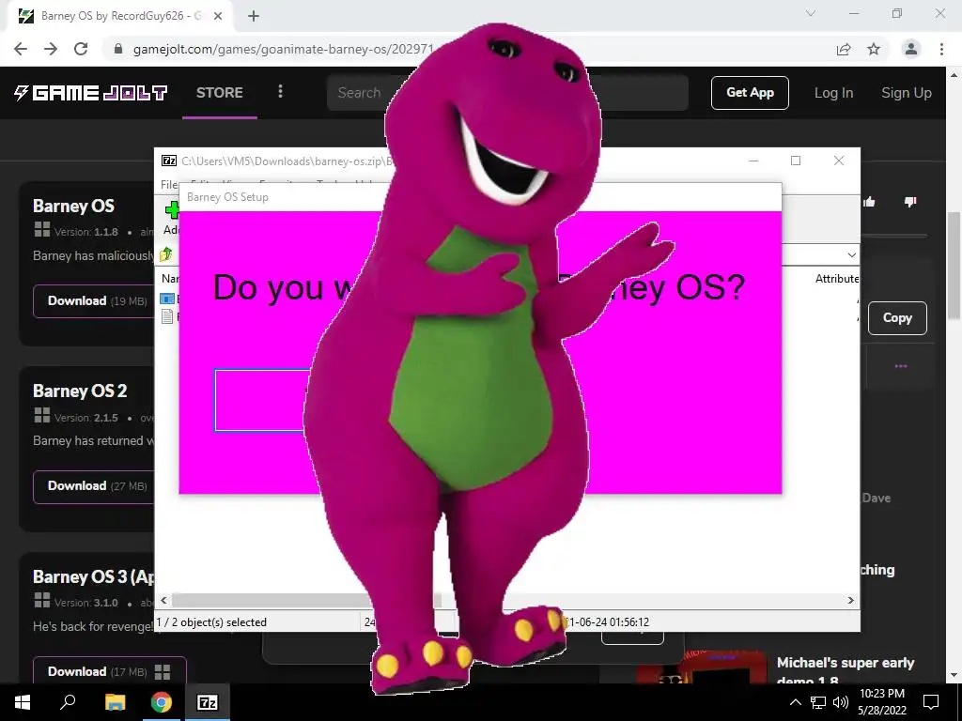Close the Barney OS browser tab

[x=218, y=16]
